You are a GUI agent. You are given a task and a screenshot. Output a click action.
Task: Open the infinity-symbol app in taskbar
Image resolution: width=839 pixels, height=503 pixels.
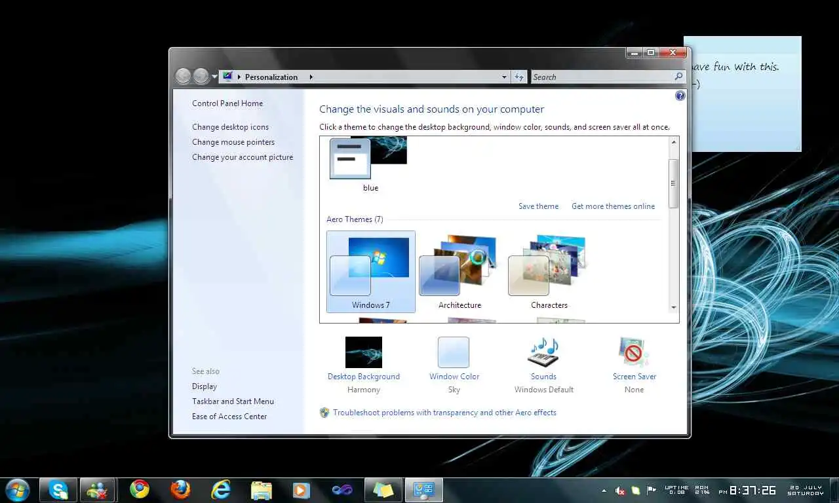(342, 490)
